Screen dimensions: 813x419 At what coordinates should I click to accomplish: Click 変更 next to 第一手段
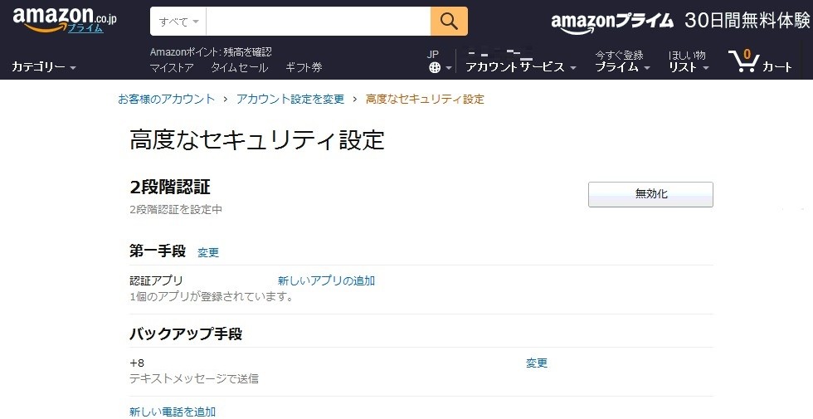coord(208,252)
